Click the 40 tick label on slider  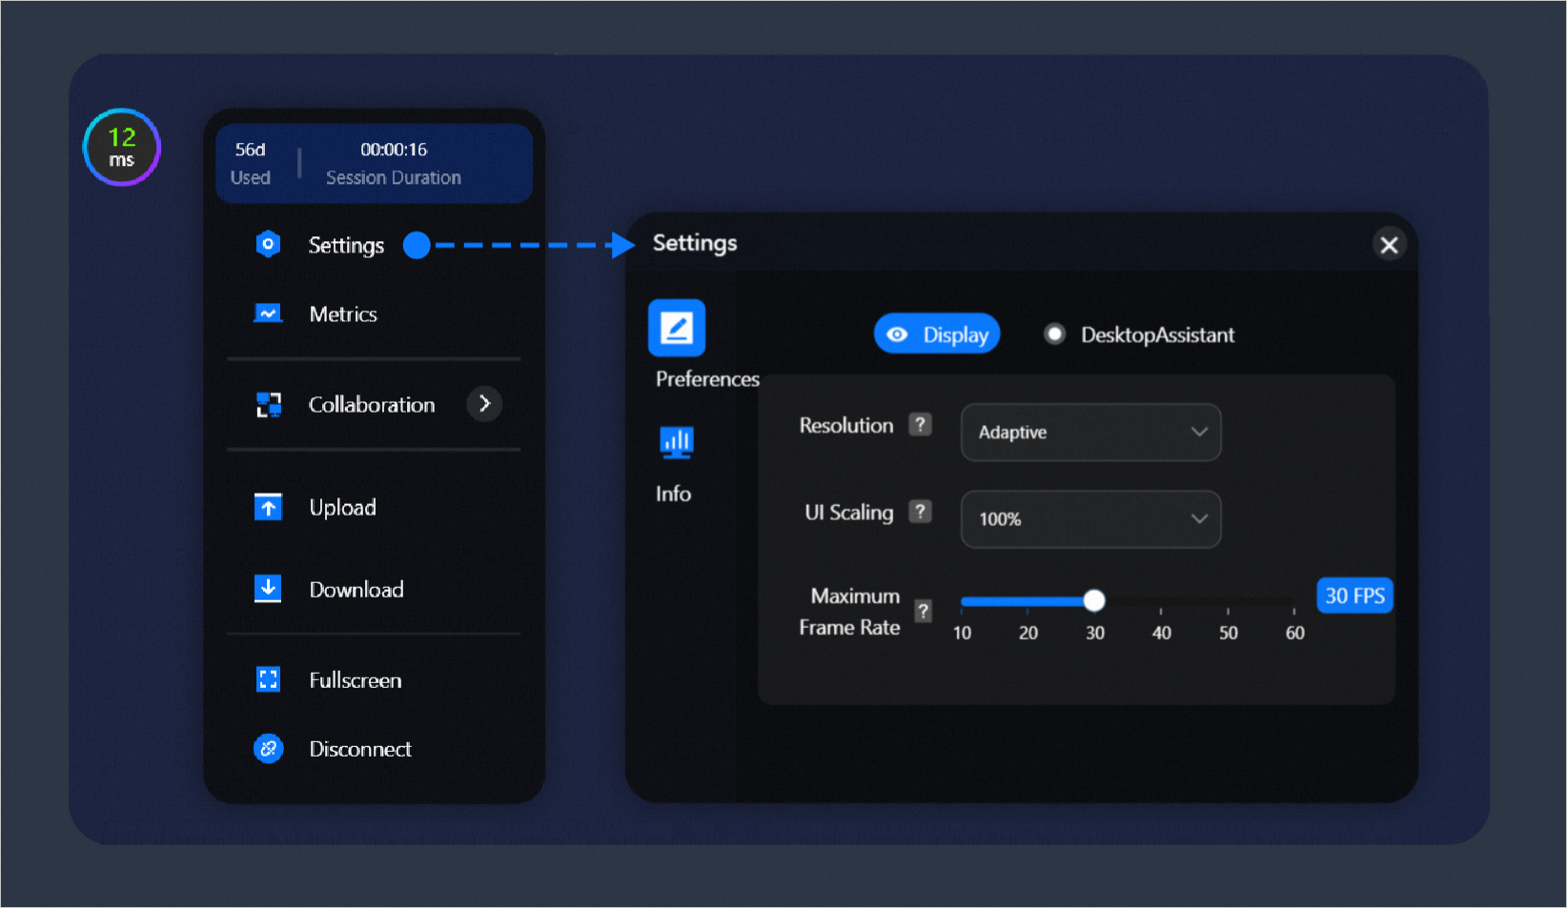[x=1161, y=633]
